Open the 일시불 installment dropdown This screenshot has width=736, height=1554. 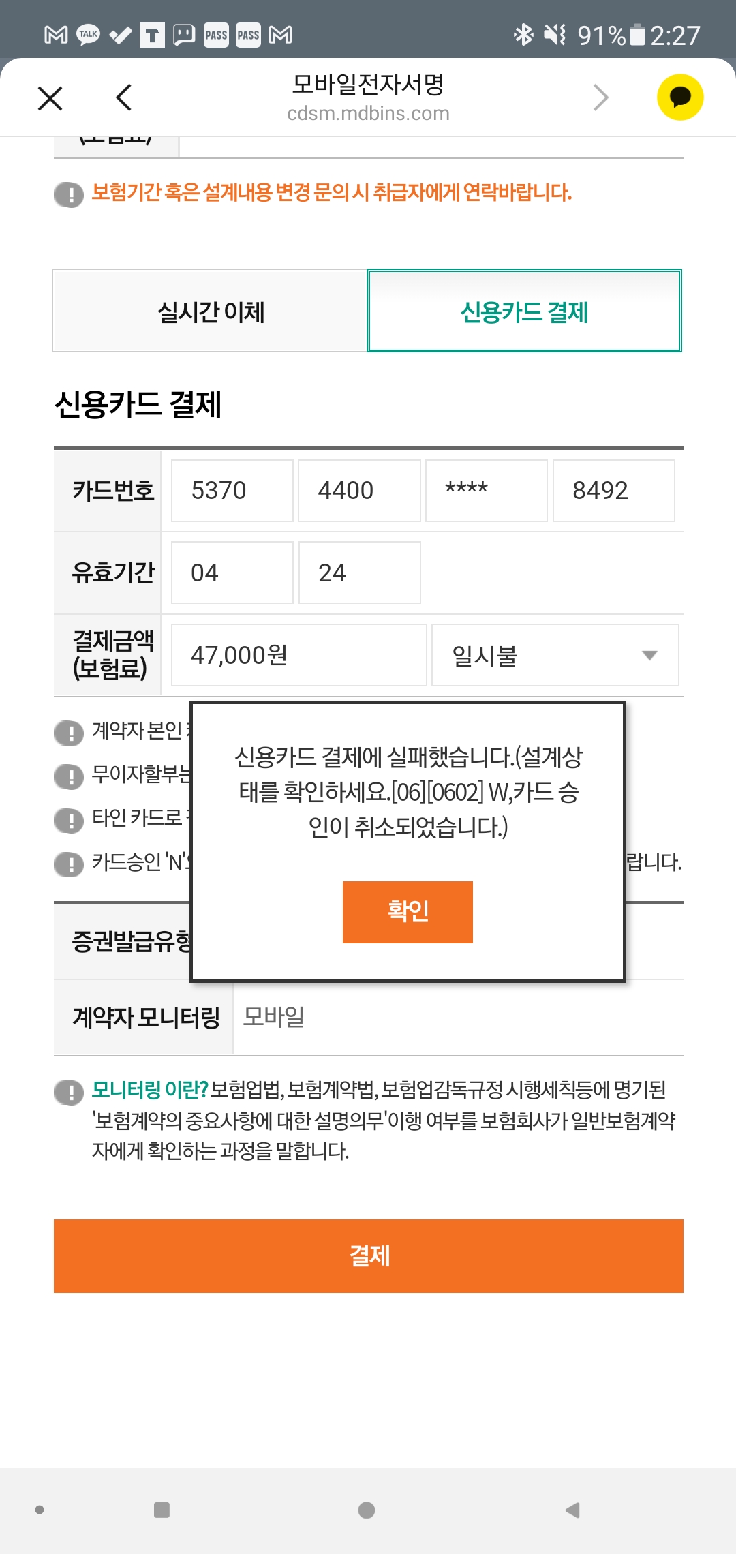tap(555, 655)
